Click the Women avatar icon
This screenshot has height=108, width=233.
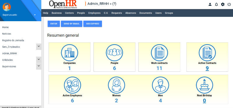[116, 85]
